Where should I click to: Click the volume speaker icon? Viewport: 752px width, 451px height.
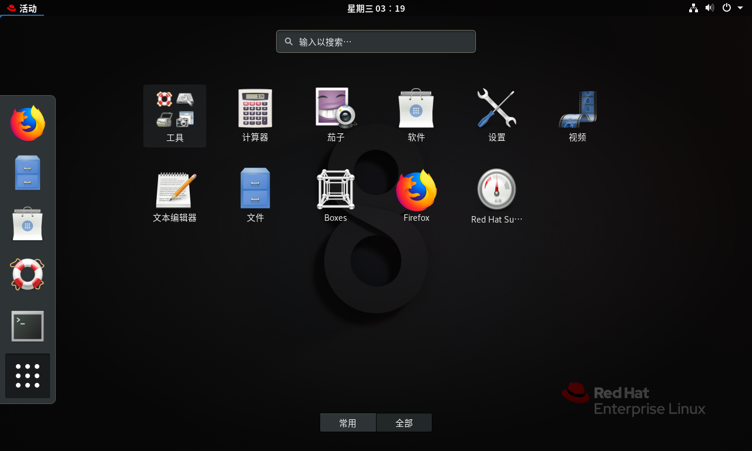[710, 8]
